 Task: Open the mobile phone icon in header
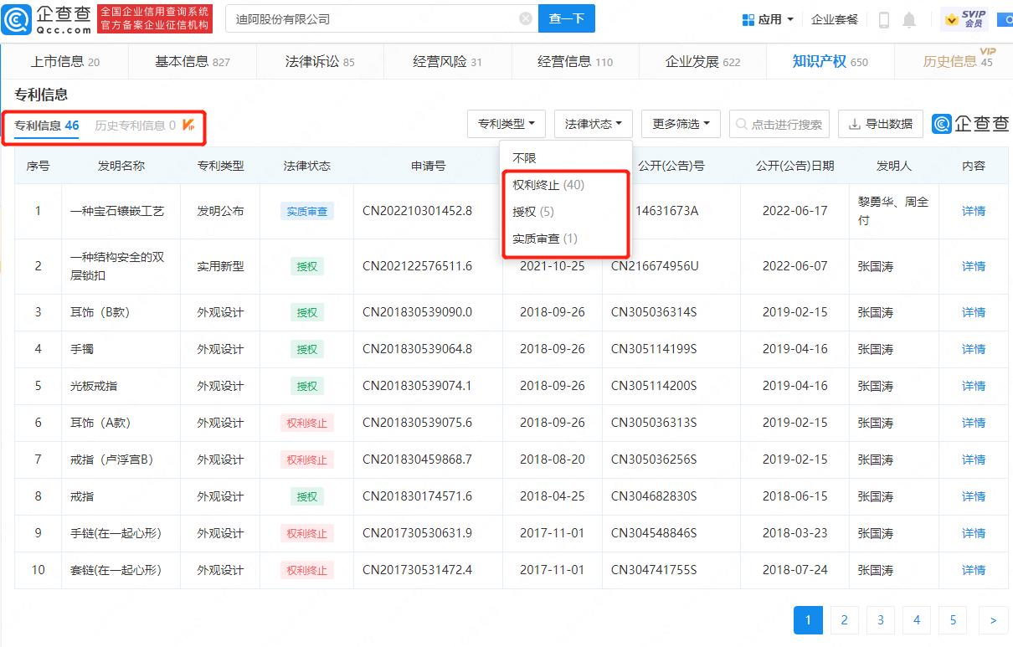pyautogui.click(x=884, y=19)
